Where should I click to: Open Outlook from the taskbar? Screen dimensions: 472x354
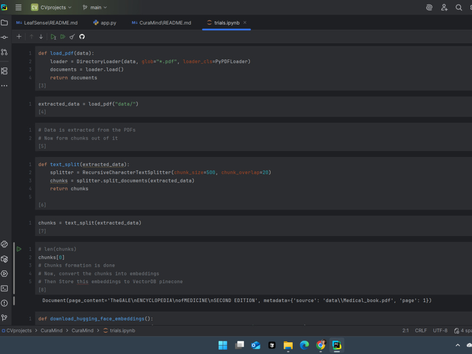pos(255,346)
